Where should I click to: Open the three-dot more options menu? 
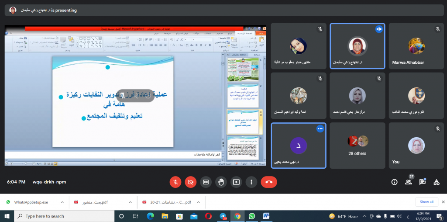coord(251,182)
